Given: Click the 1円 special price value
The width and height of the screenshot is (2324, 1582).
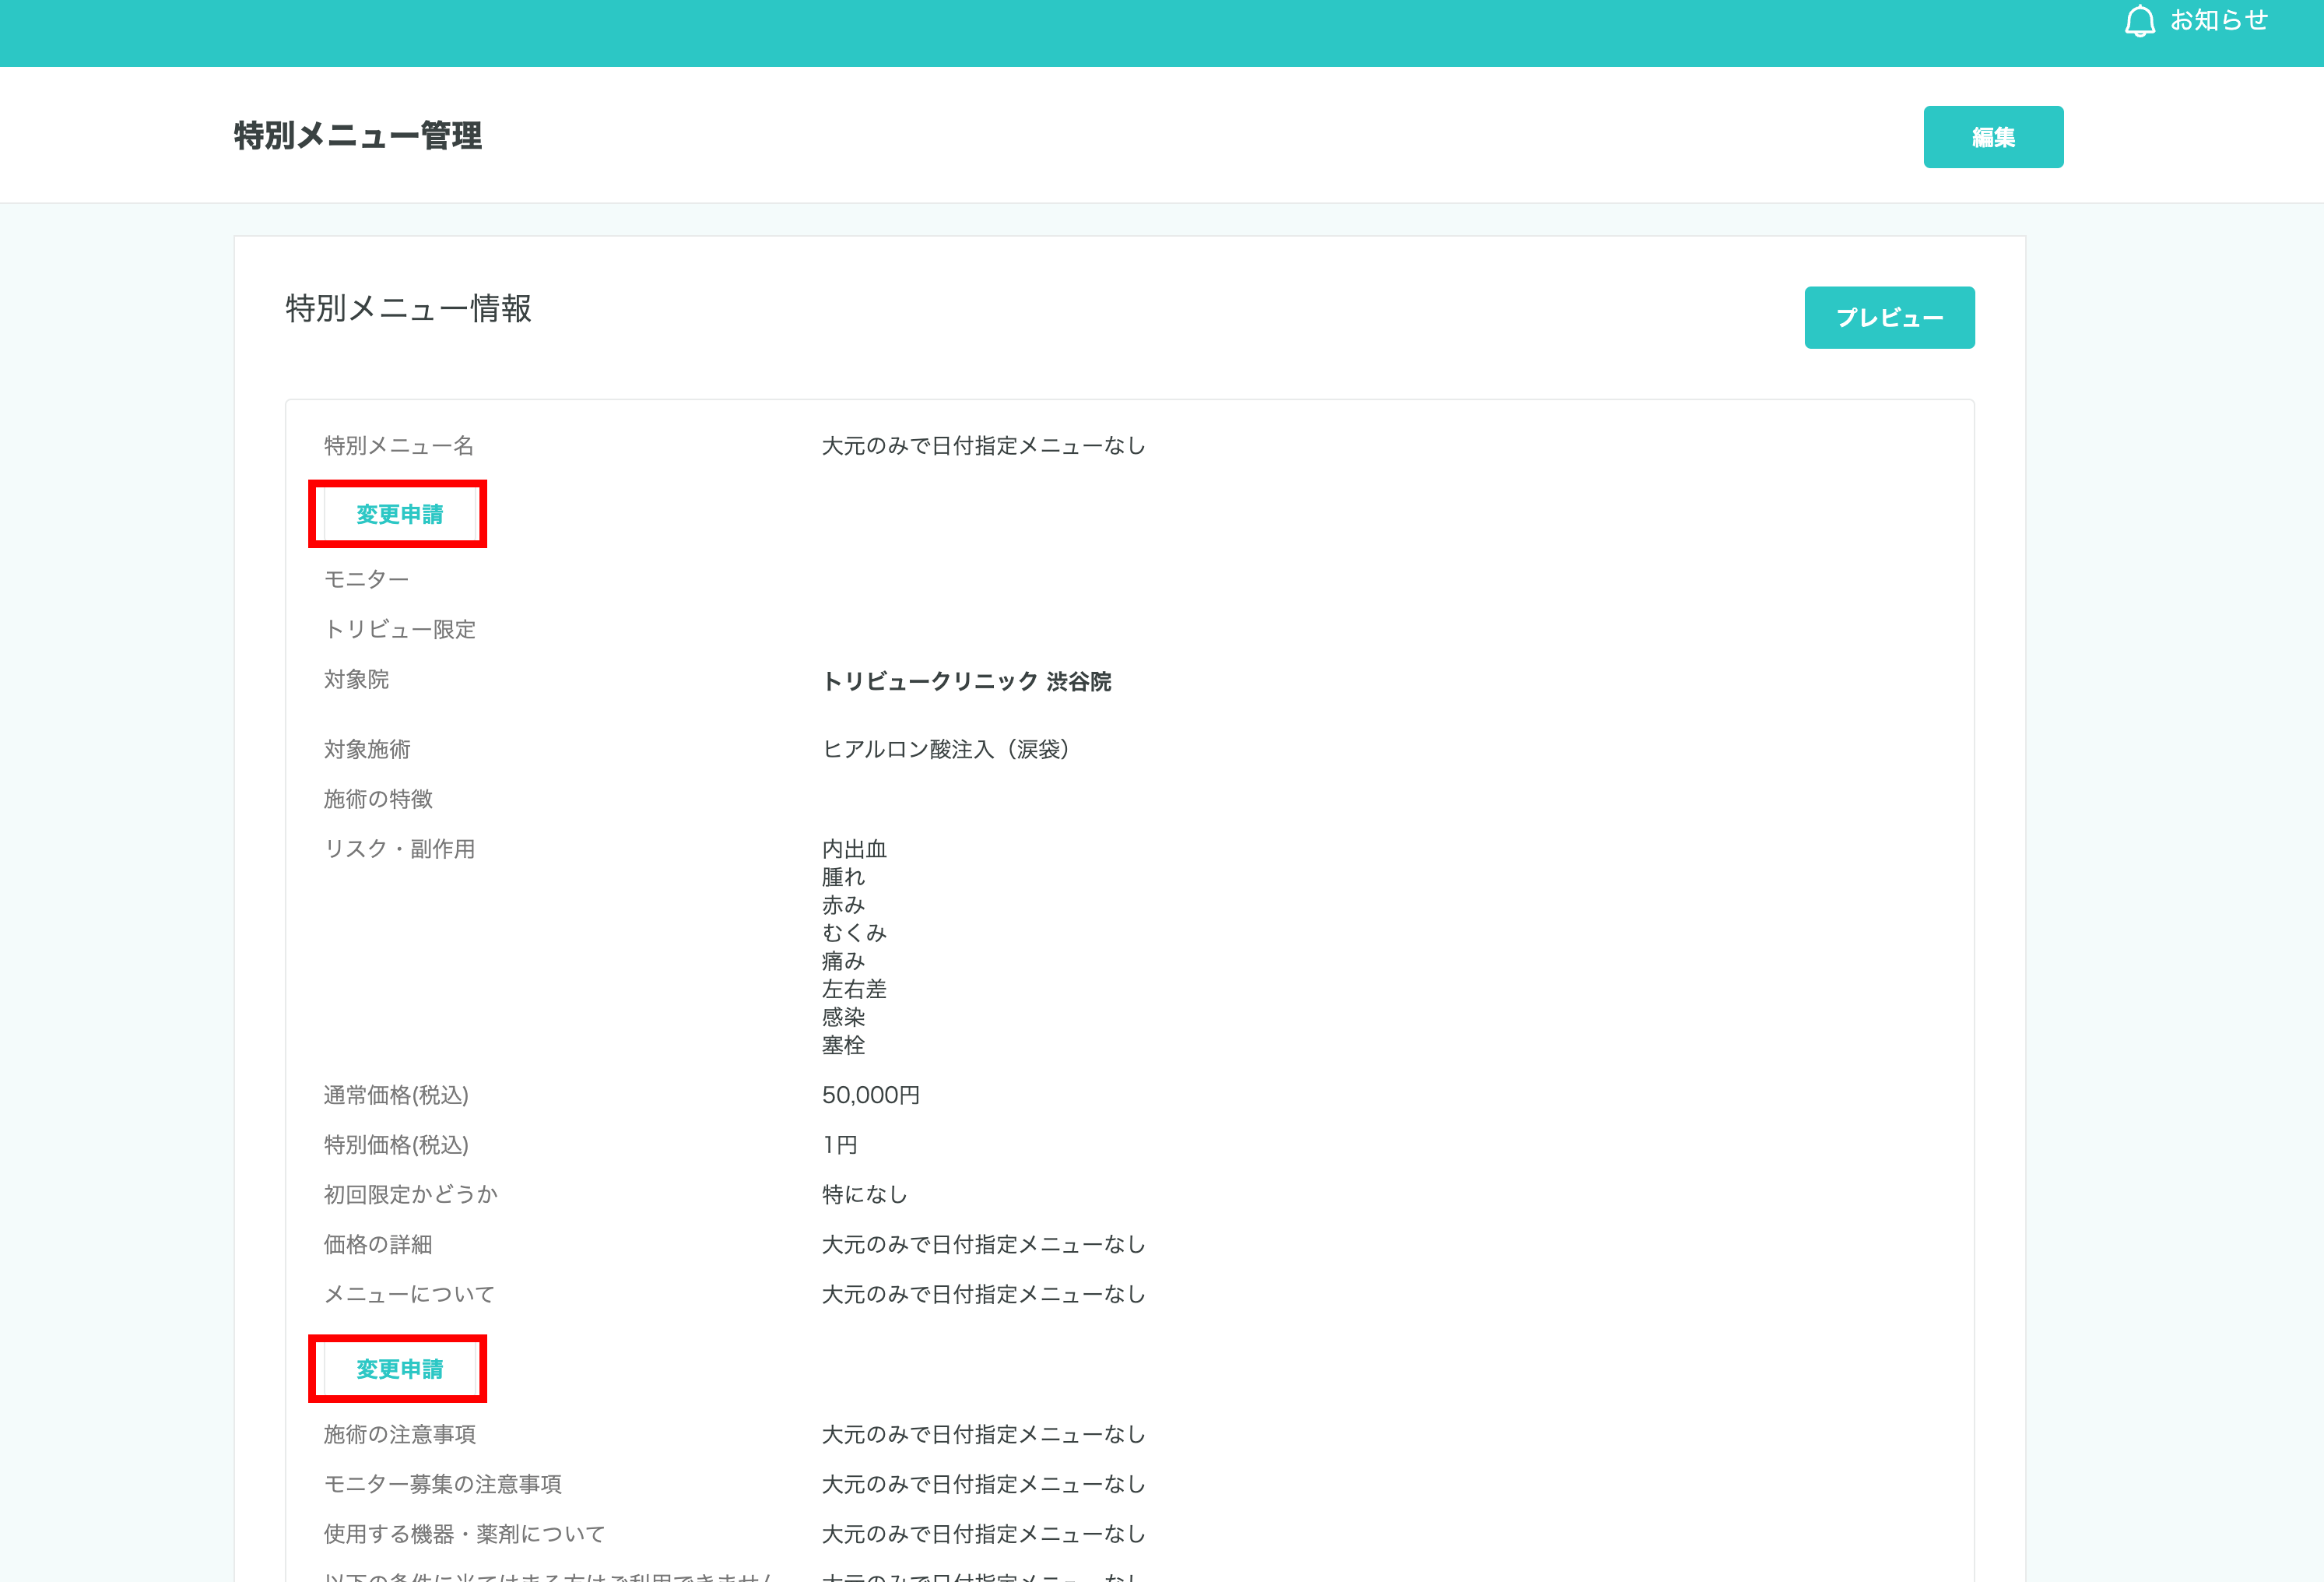Looking at the screenshot, I should (x=839, y=1145).
